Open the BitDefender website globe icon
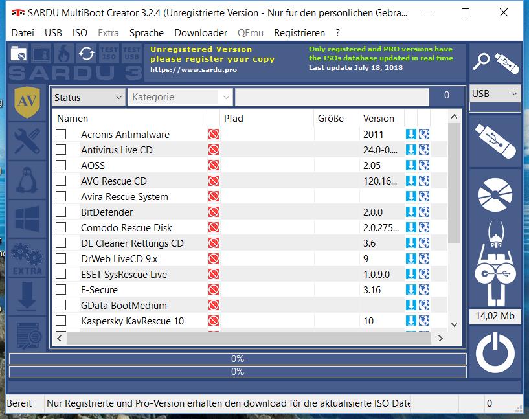This screenshot has height=419, width=529. click(424, 212)
